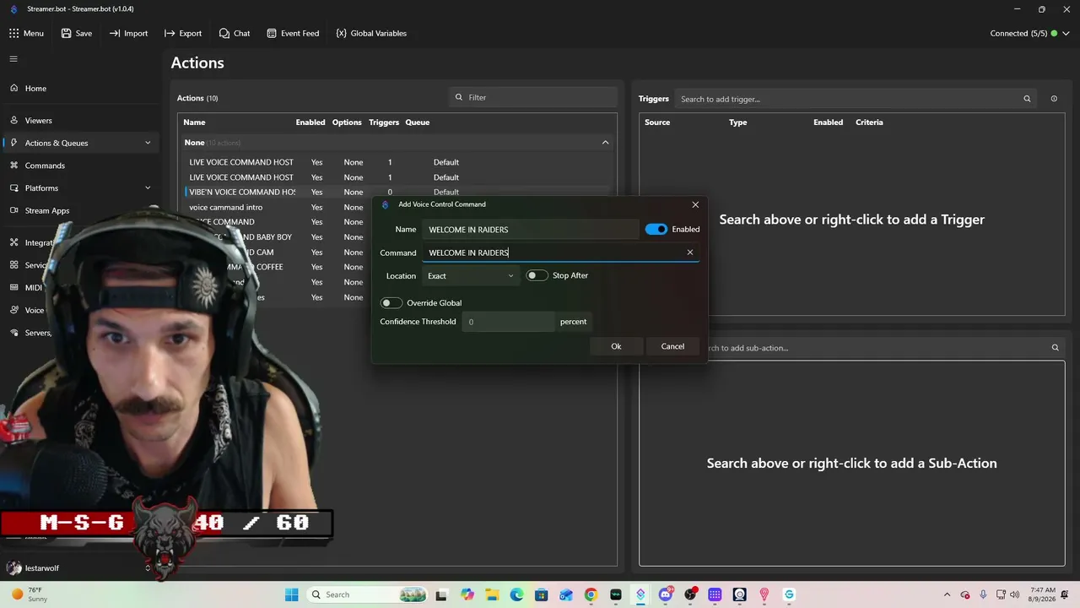Open the Viewers section icon
The height and width of the screenshot is (608, 1080).
pos(13,120)
